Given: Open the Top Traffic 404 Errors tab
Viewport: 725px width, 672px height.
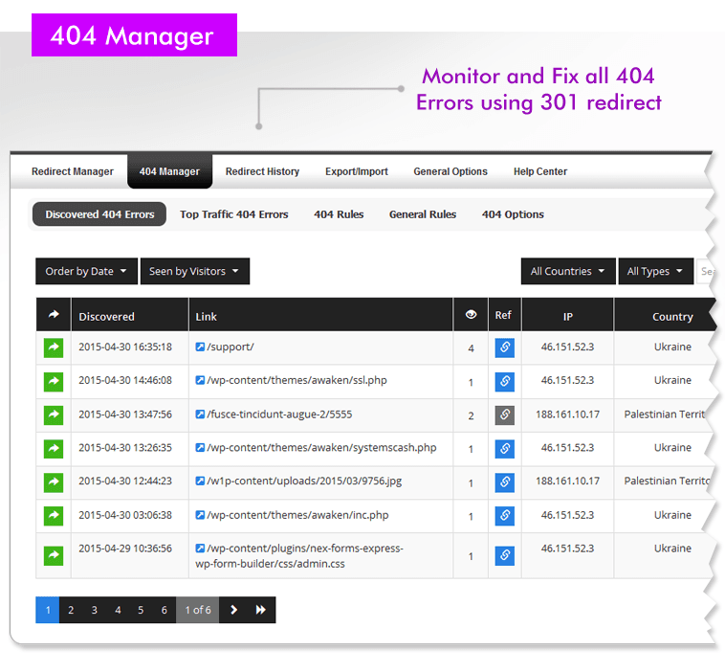Looking at the screenshot, I should [234, 214].
